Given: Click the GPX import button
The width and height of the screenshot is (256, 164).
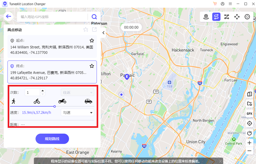Looking at the screenshot, I should click(250, 113).
